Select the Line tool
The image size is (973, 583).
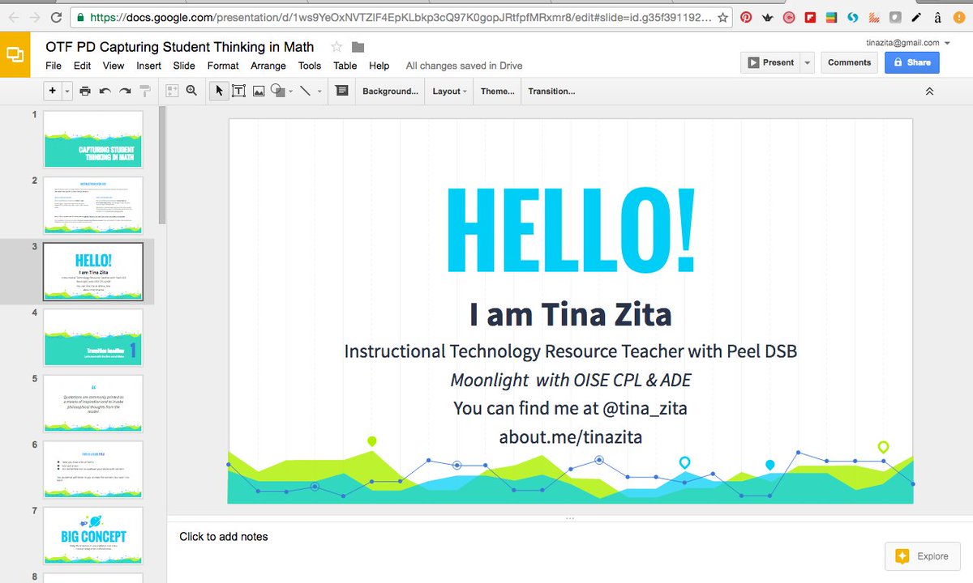click(x=306, y=91)
